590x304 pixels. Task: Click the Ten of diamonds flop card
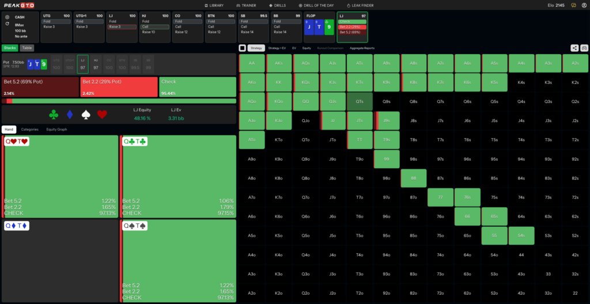pyautogui.click(x=319, y=28)
